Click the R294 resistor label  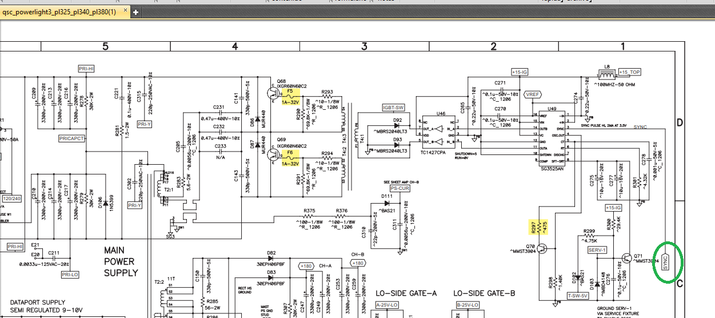point(327,153)
